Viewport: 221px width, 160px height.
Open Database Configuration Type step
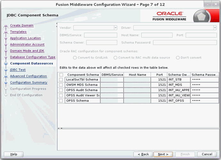tap(33, 57)
